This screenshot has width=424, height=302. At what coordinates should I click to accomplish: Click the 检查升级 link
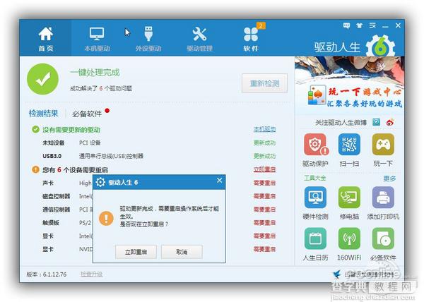pos(91,274)
